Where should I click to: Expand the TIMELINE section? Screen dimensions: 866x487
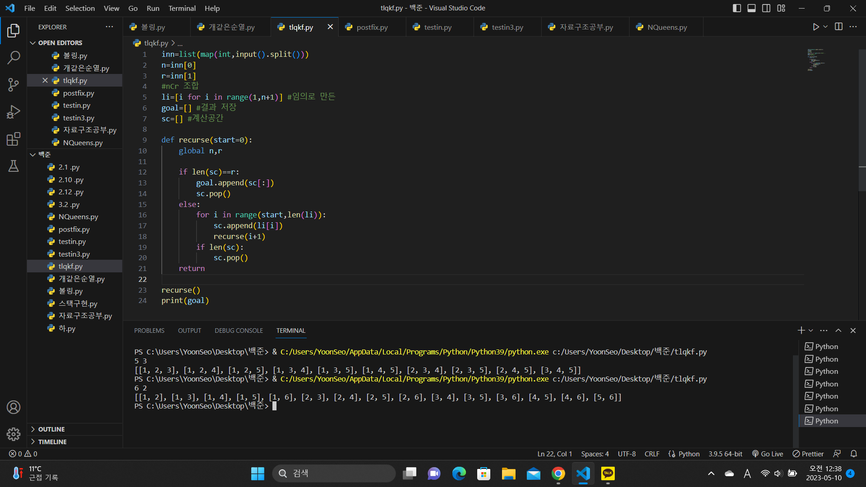tap(52, 442)
